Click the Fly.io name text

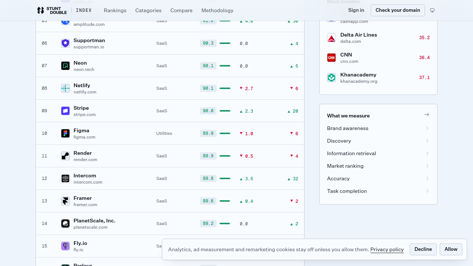coord(80,243)
